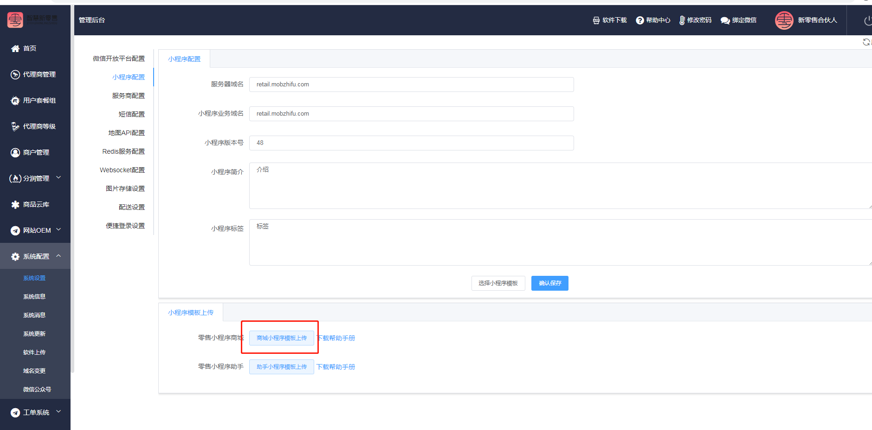Click the power logout icon
Screen dimensions: 872x430
867,20
